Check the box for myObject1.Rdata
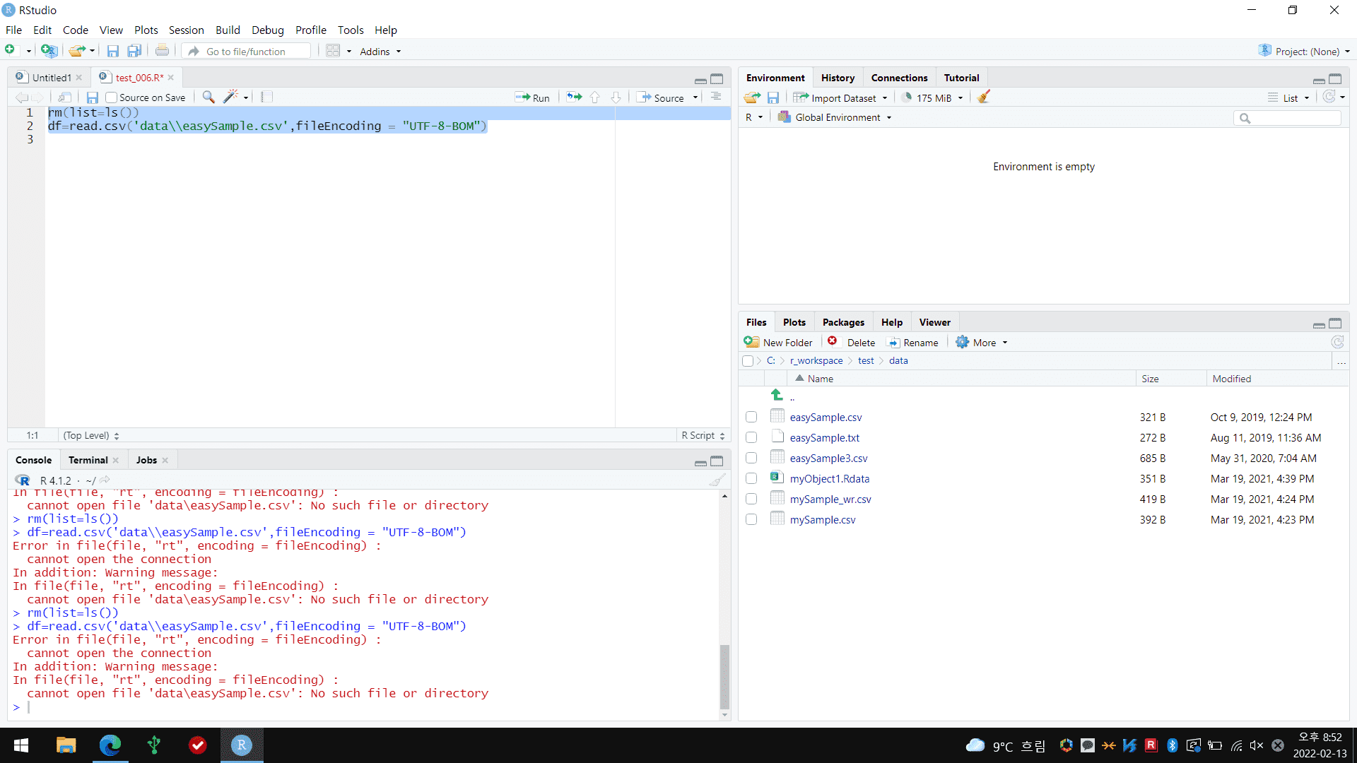 pos(751,479)
